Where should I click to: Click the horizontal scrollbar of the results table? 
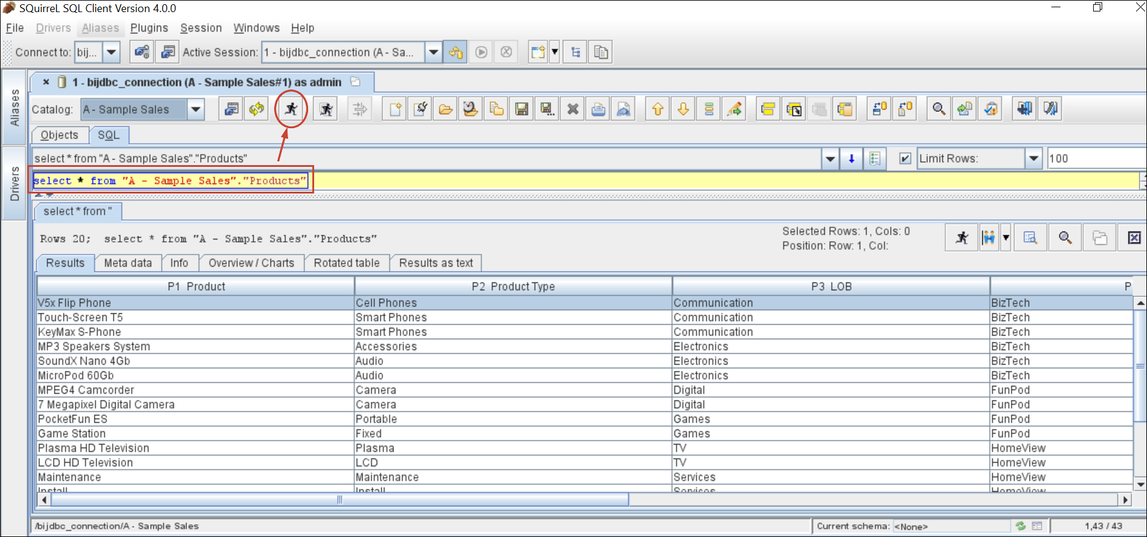339,500
